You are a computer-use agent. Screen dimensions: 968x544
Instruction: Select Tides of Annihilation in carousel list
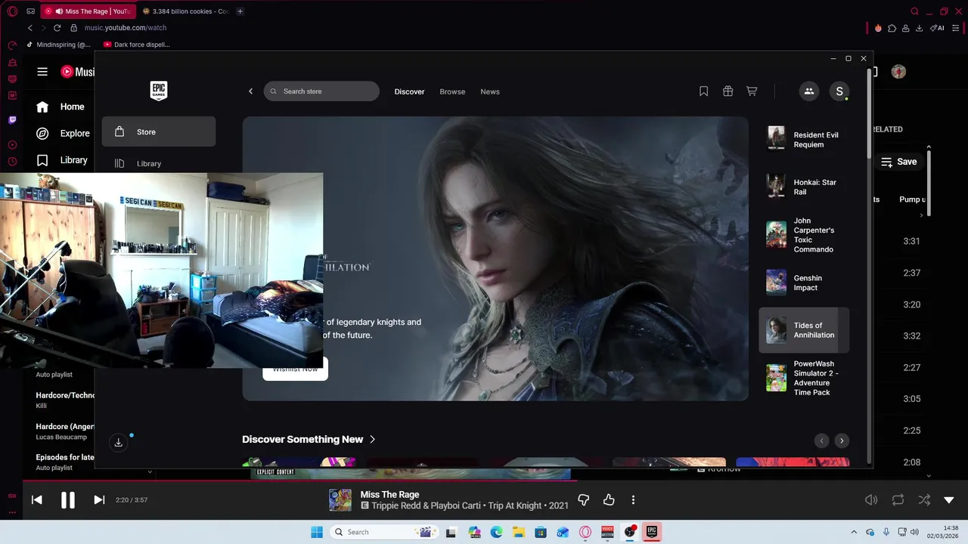coord(804,330)
